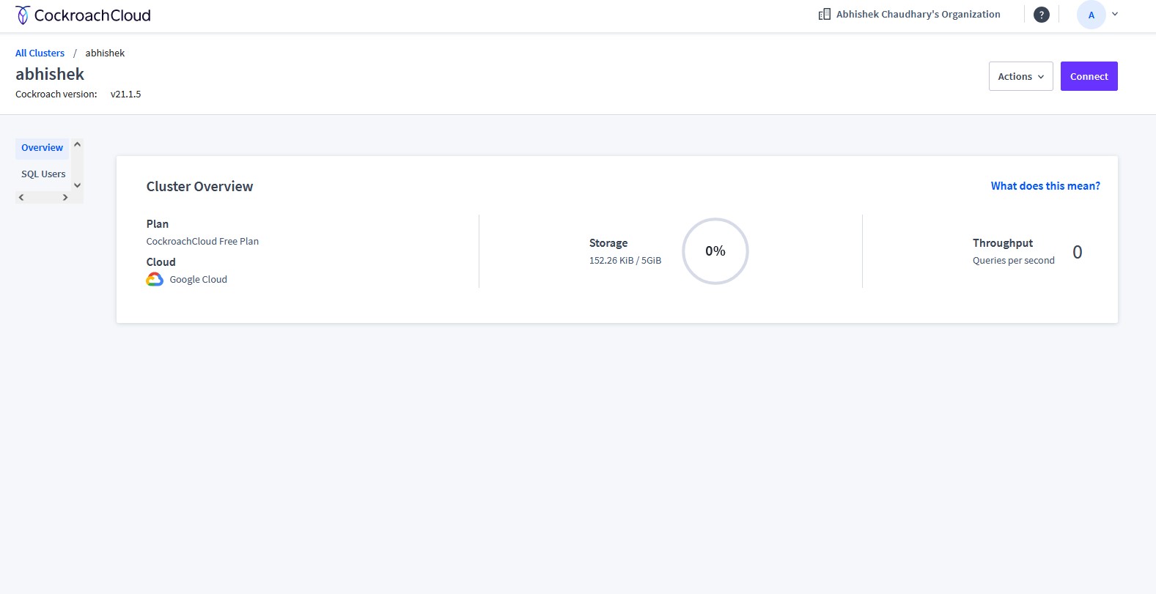
Task: Go back to All Clusters
Action: [40, 53]
